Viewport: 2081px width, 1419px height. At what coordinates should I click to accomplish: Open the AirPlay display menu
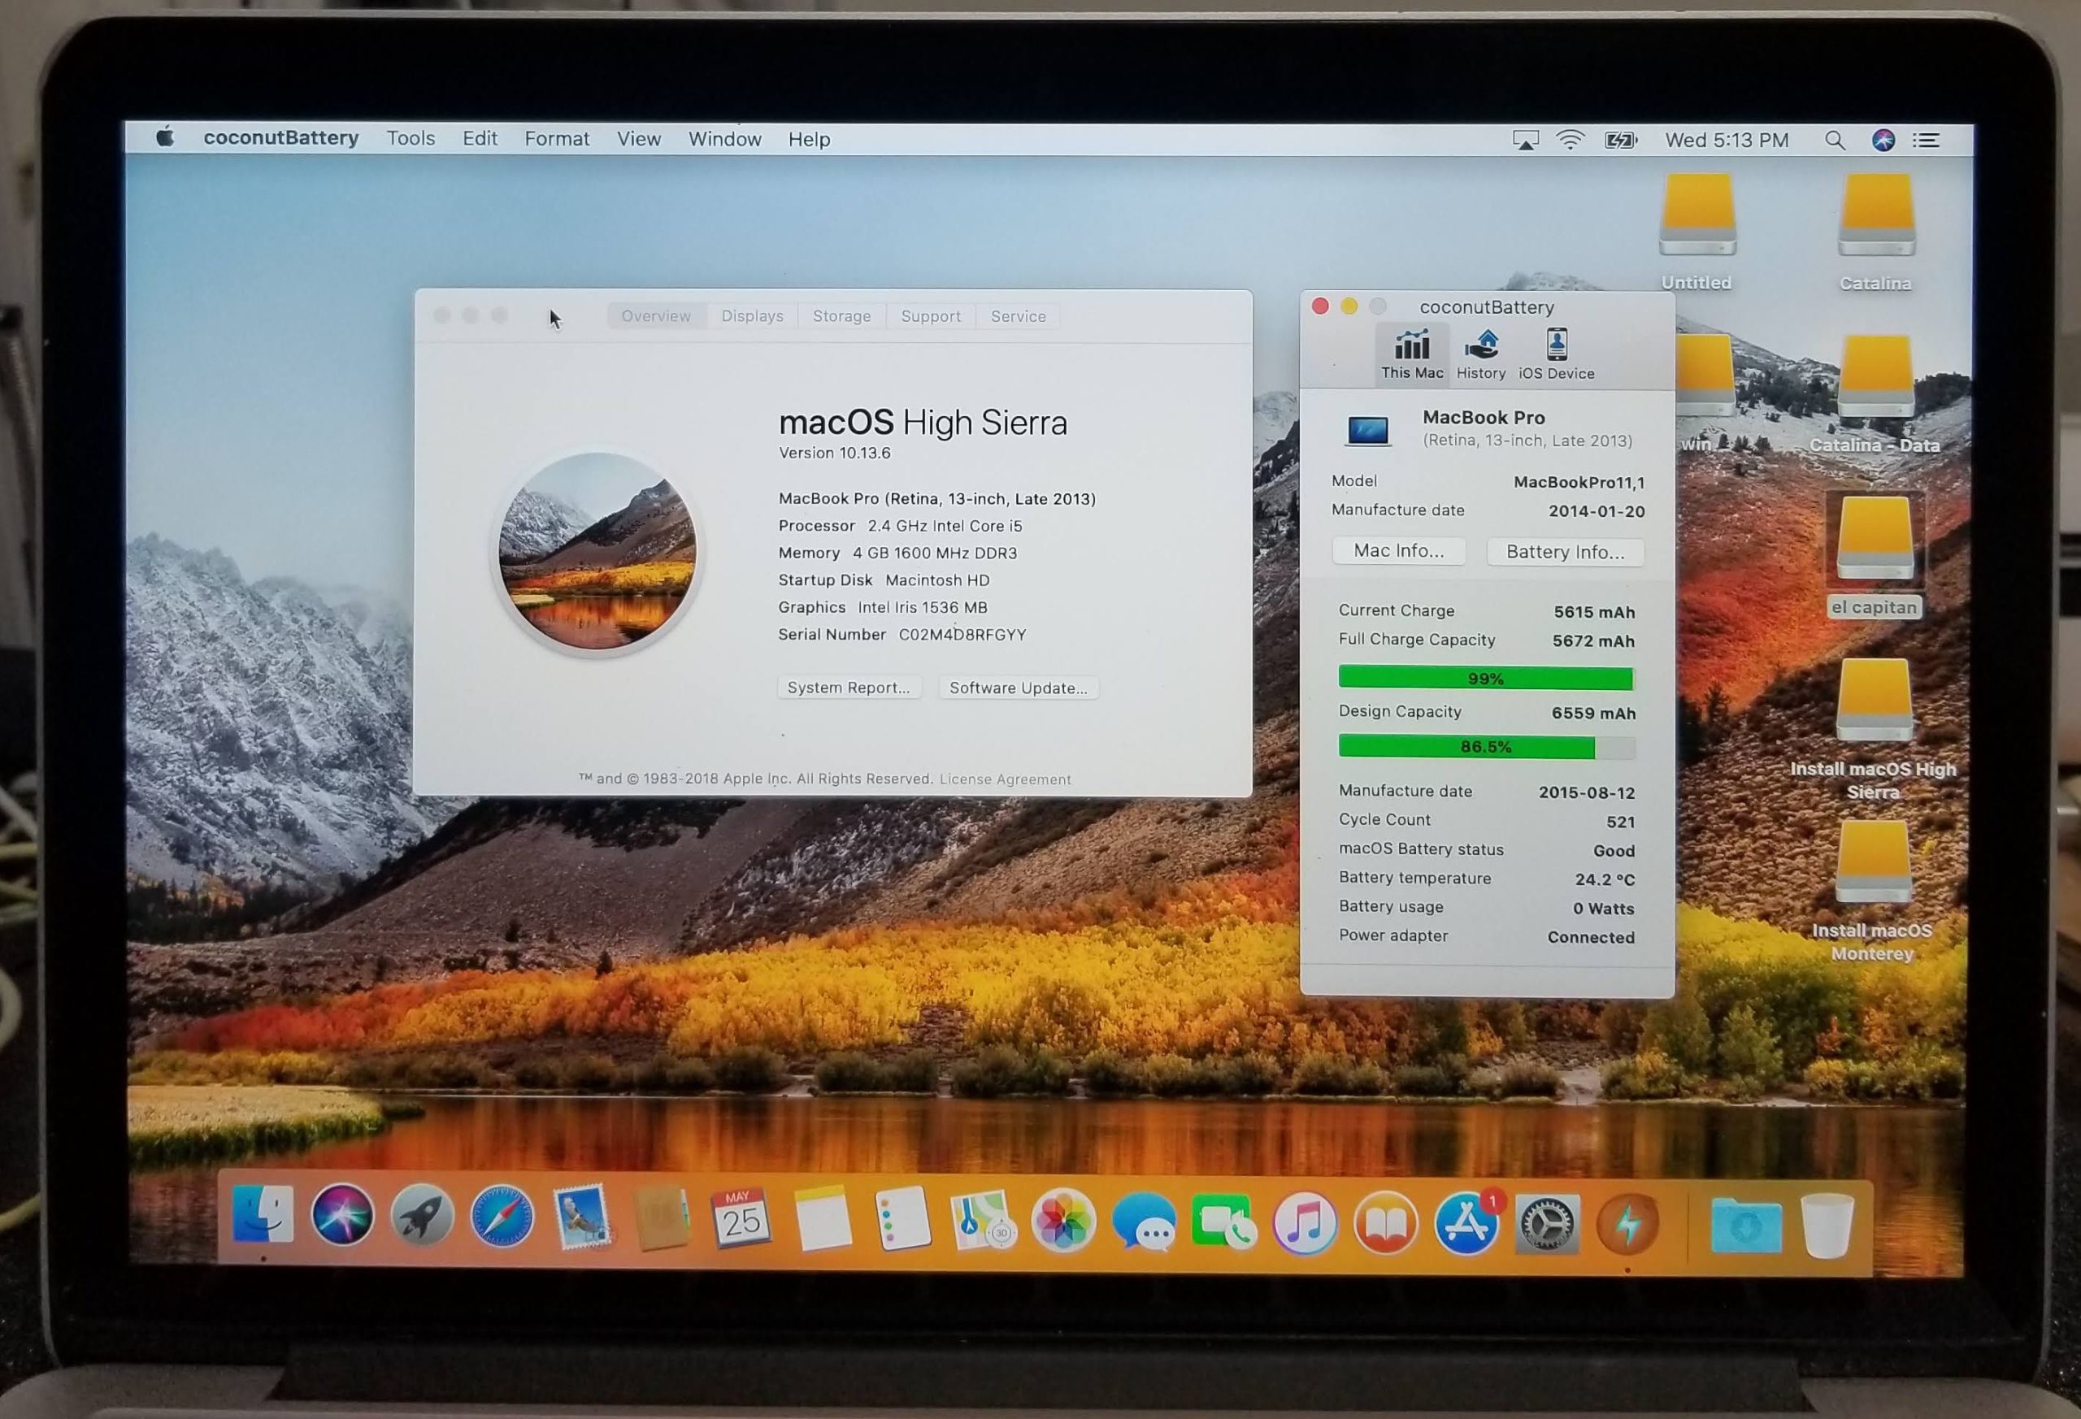pyautogui.click(x=1525, y=141)
